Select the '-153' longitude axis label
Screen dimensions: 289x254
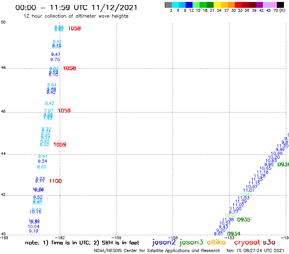[x=230, y=238]
